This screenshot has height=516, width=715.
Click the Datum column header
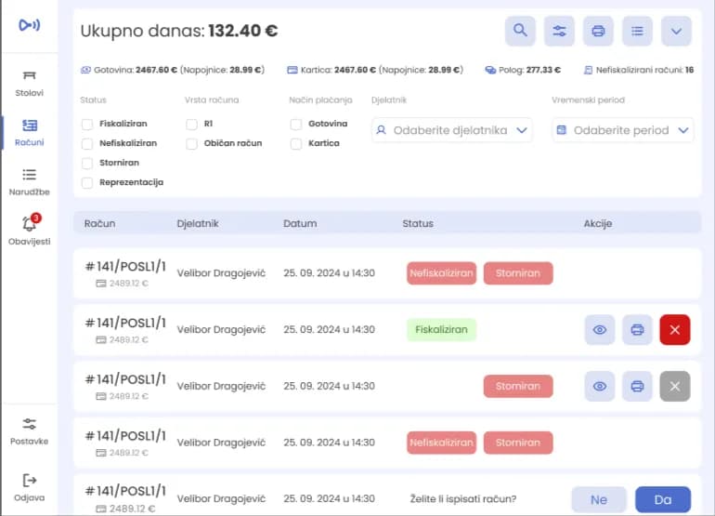(x=300, y=223)
